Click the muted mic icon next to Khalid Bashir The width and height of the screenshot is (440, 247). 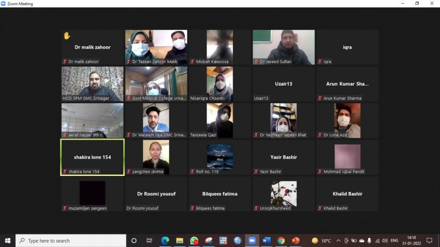320,208
